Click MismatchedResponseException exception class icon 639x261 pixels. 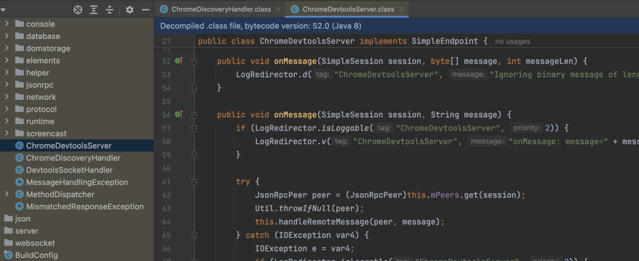19,207
